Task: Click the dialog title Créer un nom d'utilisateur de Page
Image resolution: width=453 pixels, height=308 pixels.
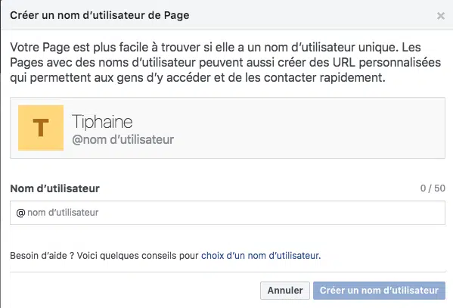Action: 100,15
